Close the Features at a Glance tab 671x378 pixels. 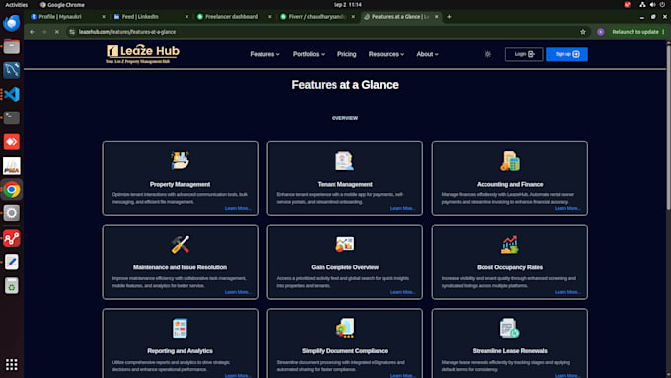[x=436, y=16]
